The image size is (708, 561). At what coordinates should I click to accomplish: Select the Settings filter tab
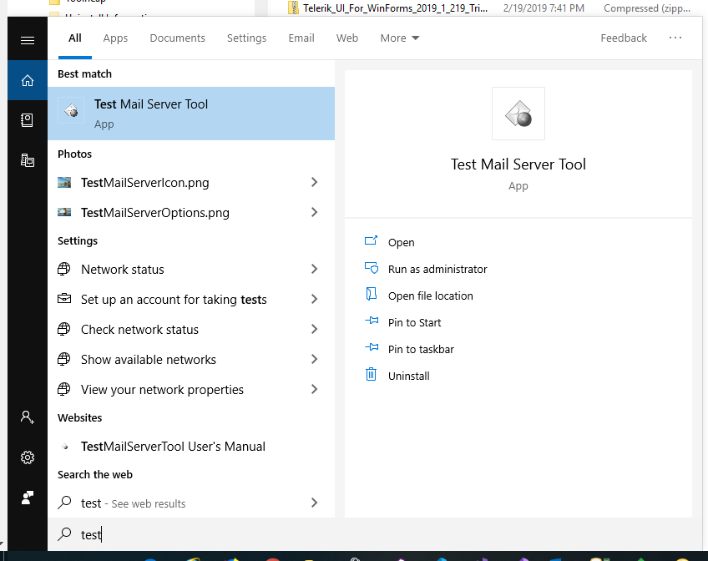(246, 38)
